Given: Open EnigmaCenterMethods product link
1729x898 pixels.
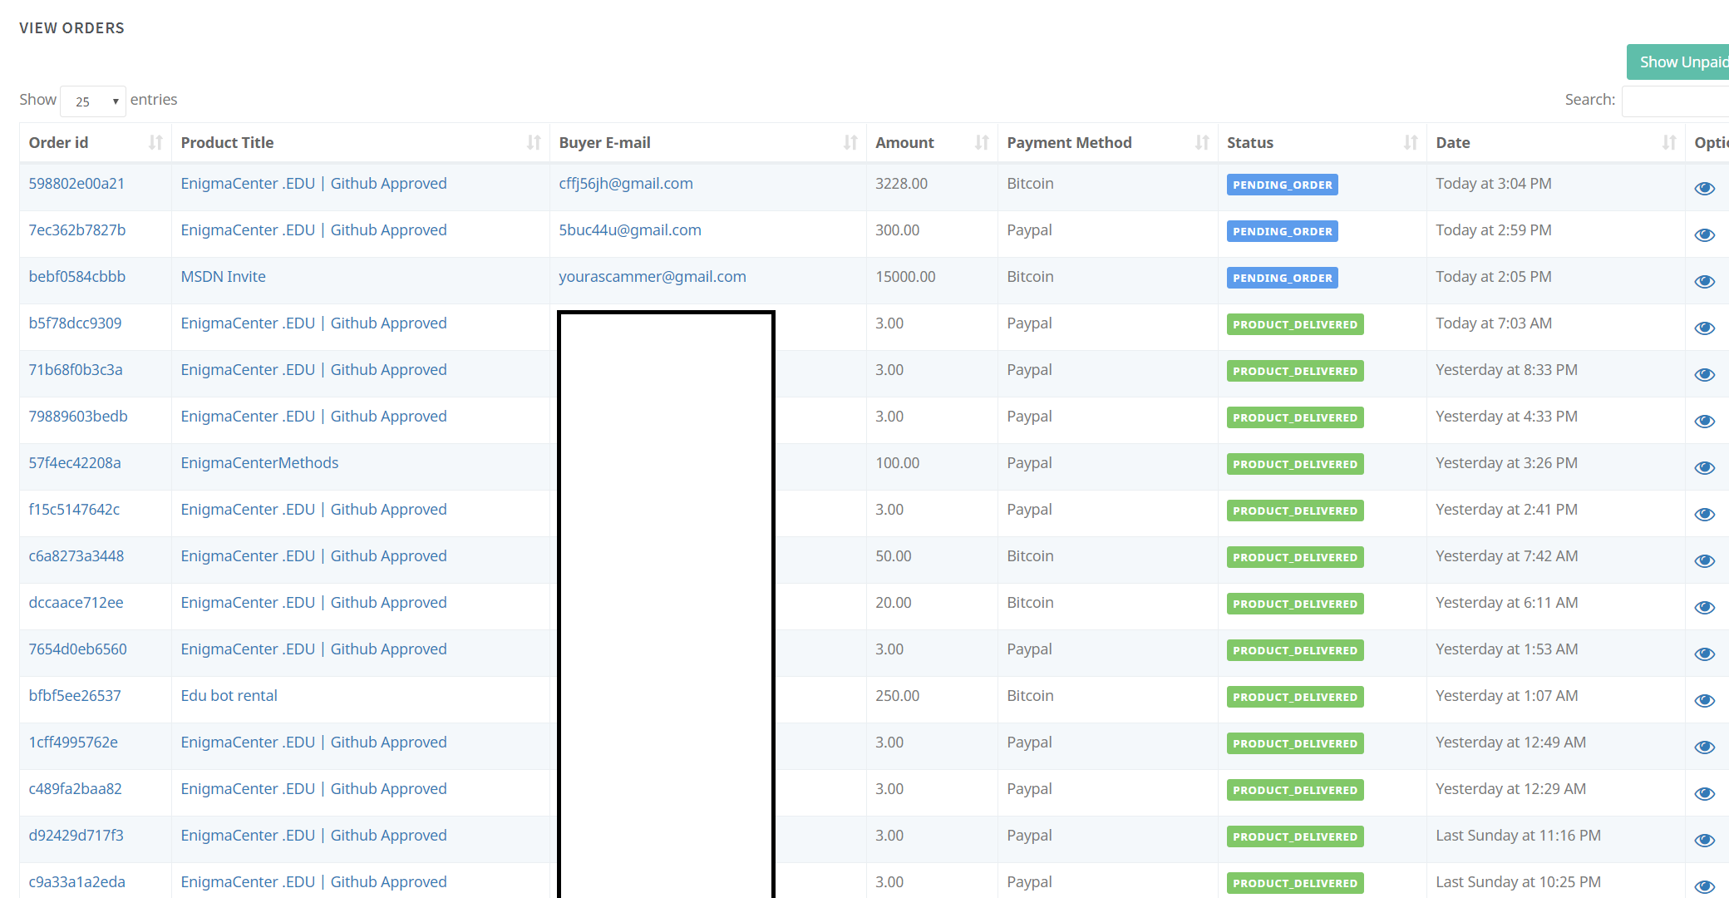Looking at the screenshot, I should coord(259,463).
